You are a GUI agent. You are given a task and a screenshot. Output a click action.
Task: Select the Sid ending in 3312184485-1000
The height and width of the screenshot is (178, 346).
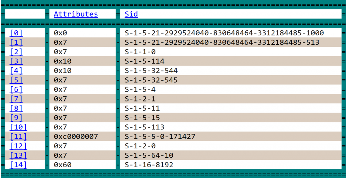224,33
